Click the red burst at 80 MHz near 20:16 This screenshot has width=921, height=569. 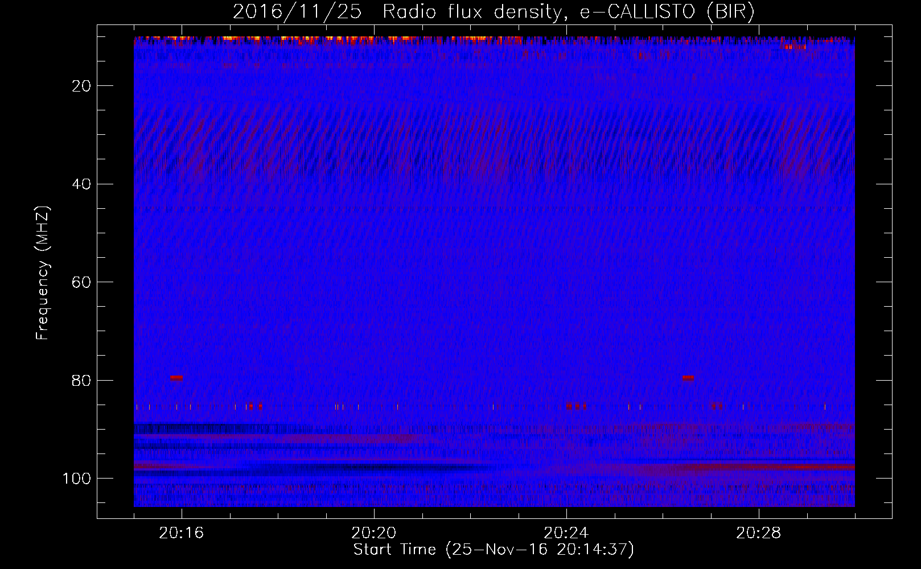(177, 378)
